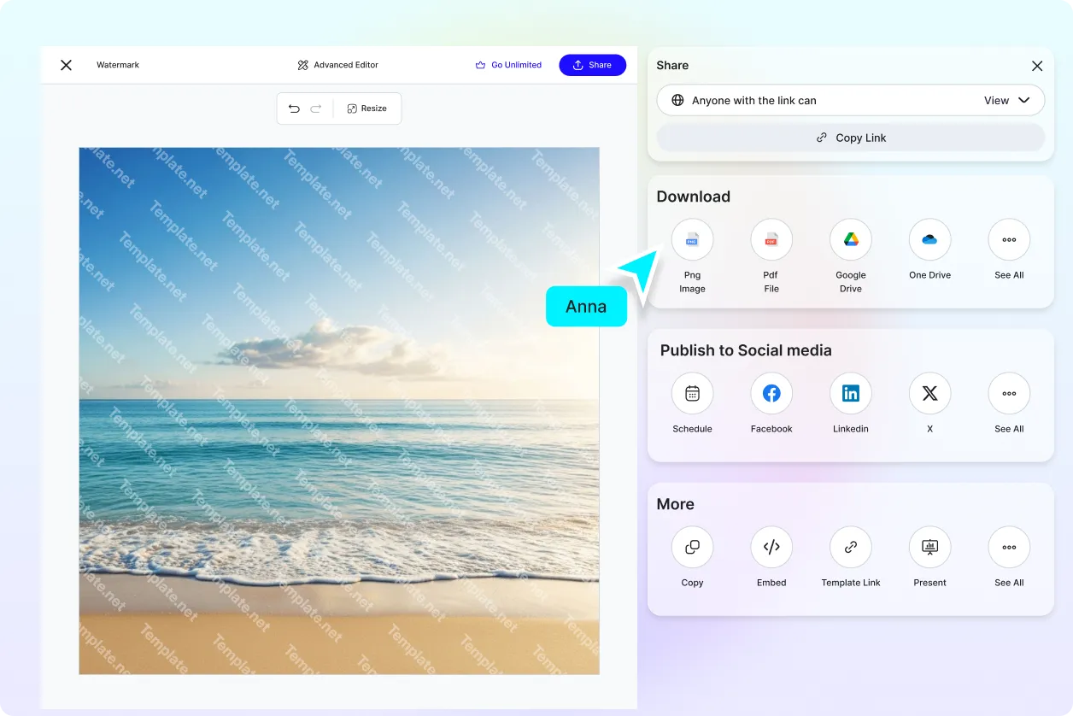The width and height of the screenshot is (1073, 716).
Task: Publish to Facebook
Action: tap(771, 394)
